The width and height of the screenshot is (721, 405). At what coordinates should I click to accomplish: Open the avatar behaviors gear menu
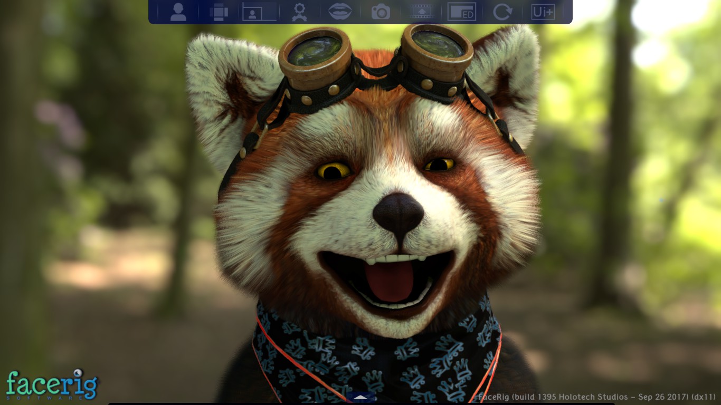tap(300, 12)
